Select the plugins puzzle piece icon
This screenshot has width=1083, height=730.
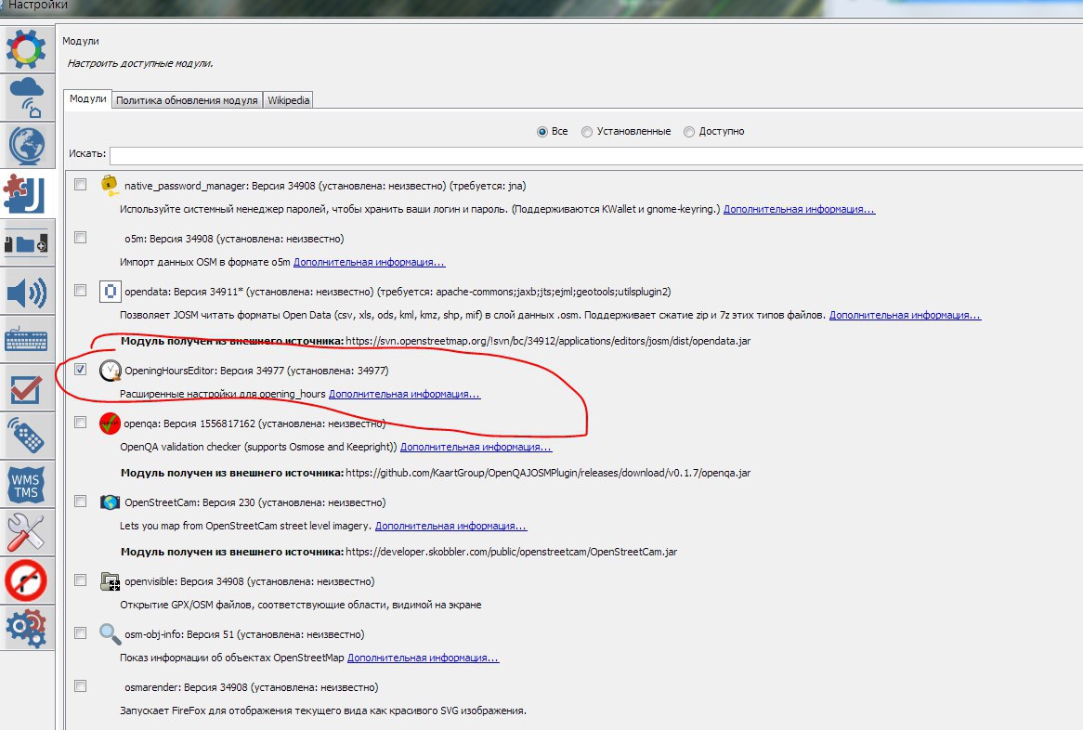tap(26, 194)
